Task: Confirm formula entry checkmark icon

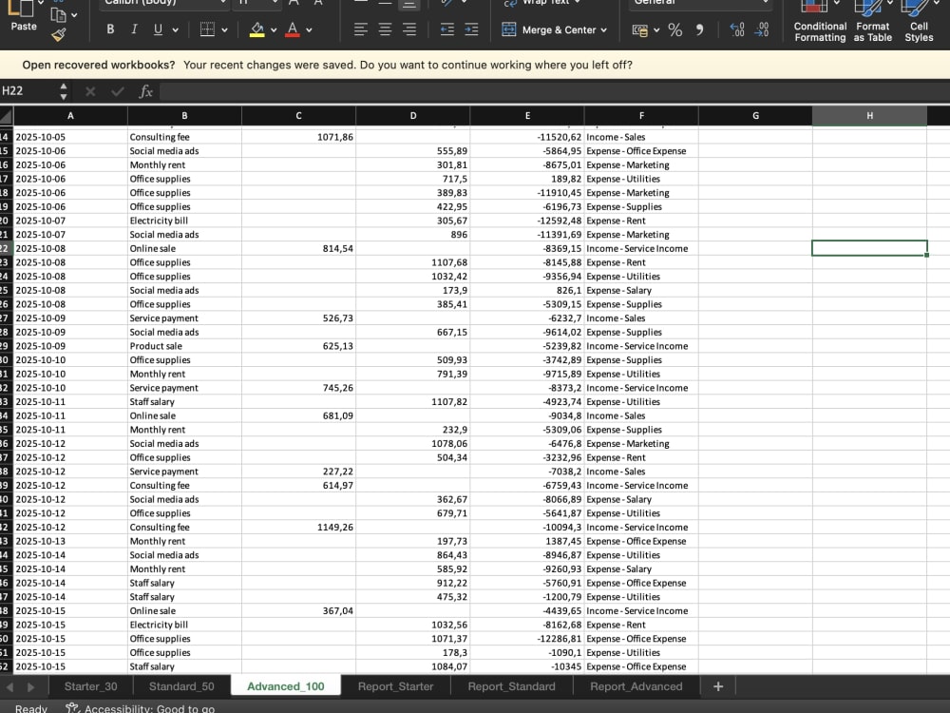Action: 118,91
